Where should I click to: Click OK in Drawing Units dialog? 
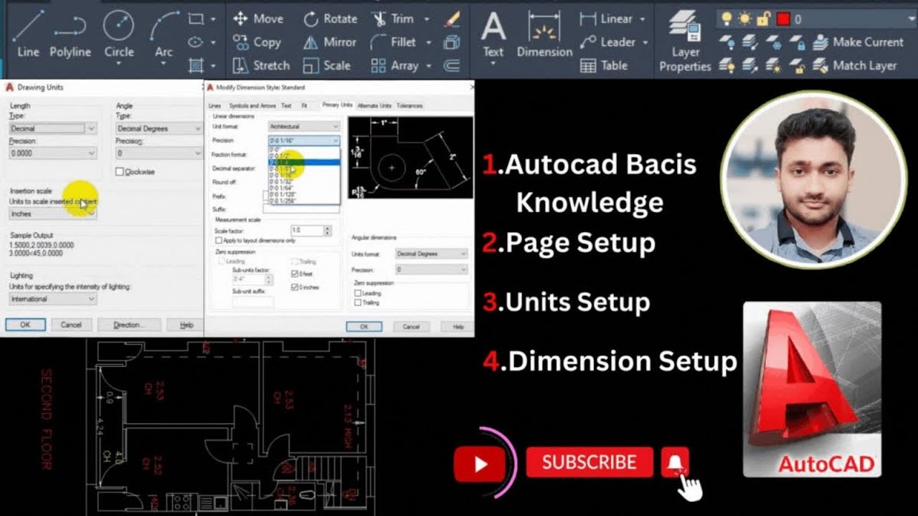click(x=25, y=325)
